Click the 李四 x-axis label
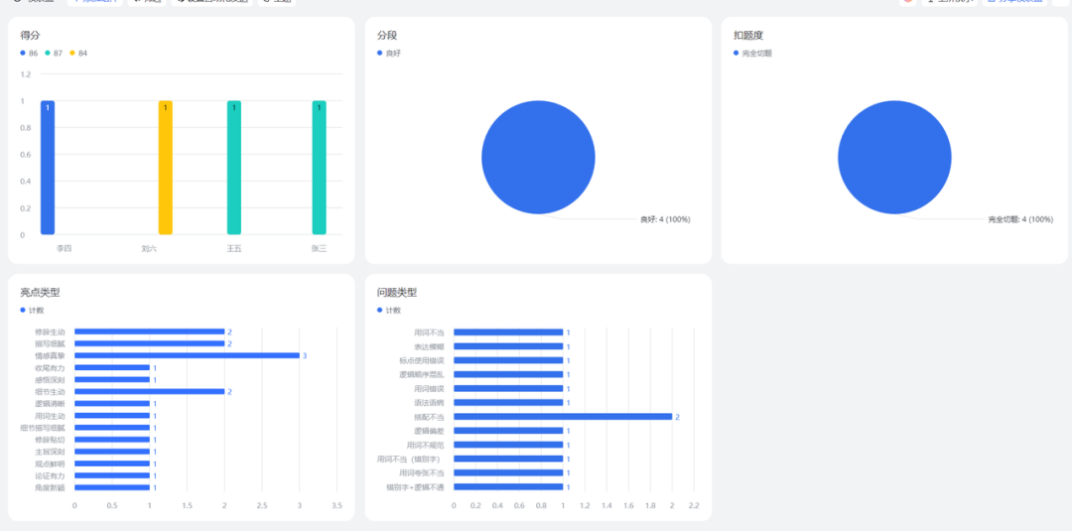This screenshot has width=1072, height=531. coord(64,249)
